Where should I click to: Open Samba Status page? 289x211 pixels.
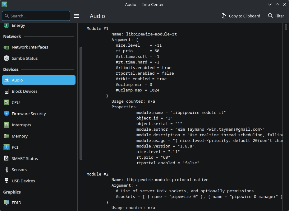(39, 58)
